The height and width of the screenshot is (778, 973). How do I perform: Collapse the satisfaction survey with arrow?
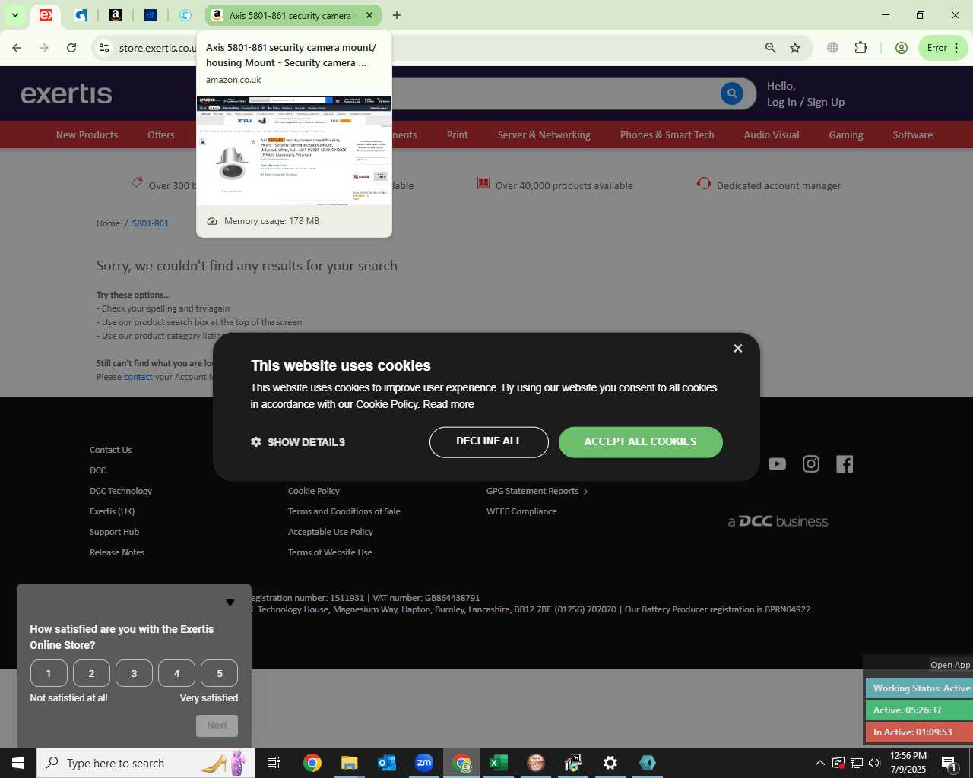click(x=230, y=602)
